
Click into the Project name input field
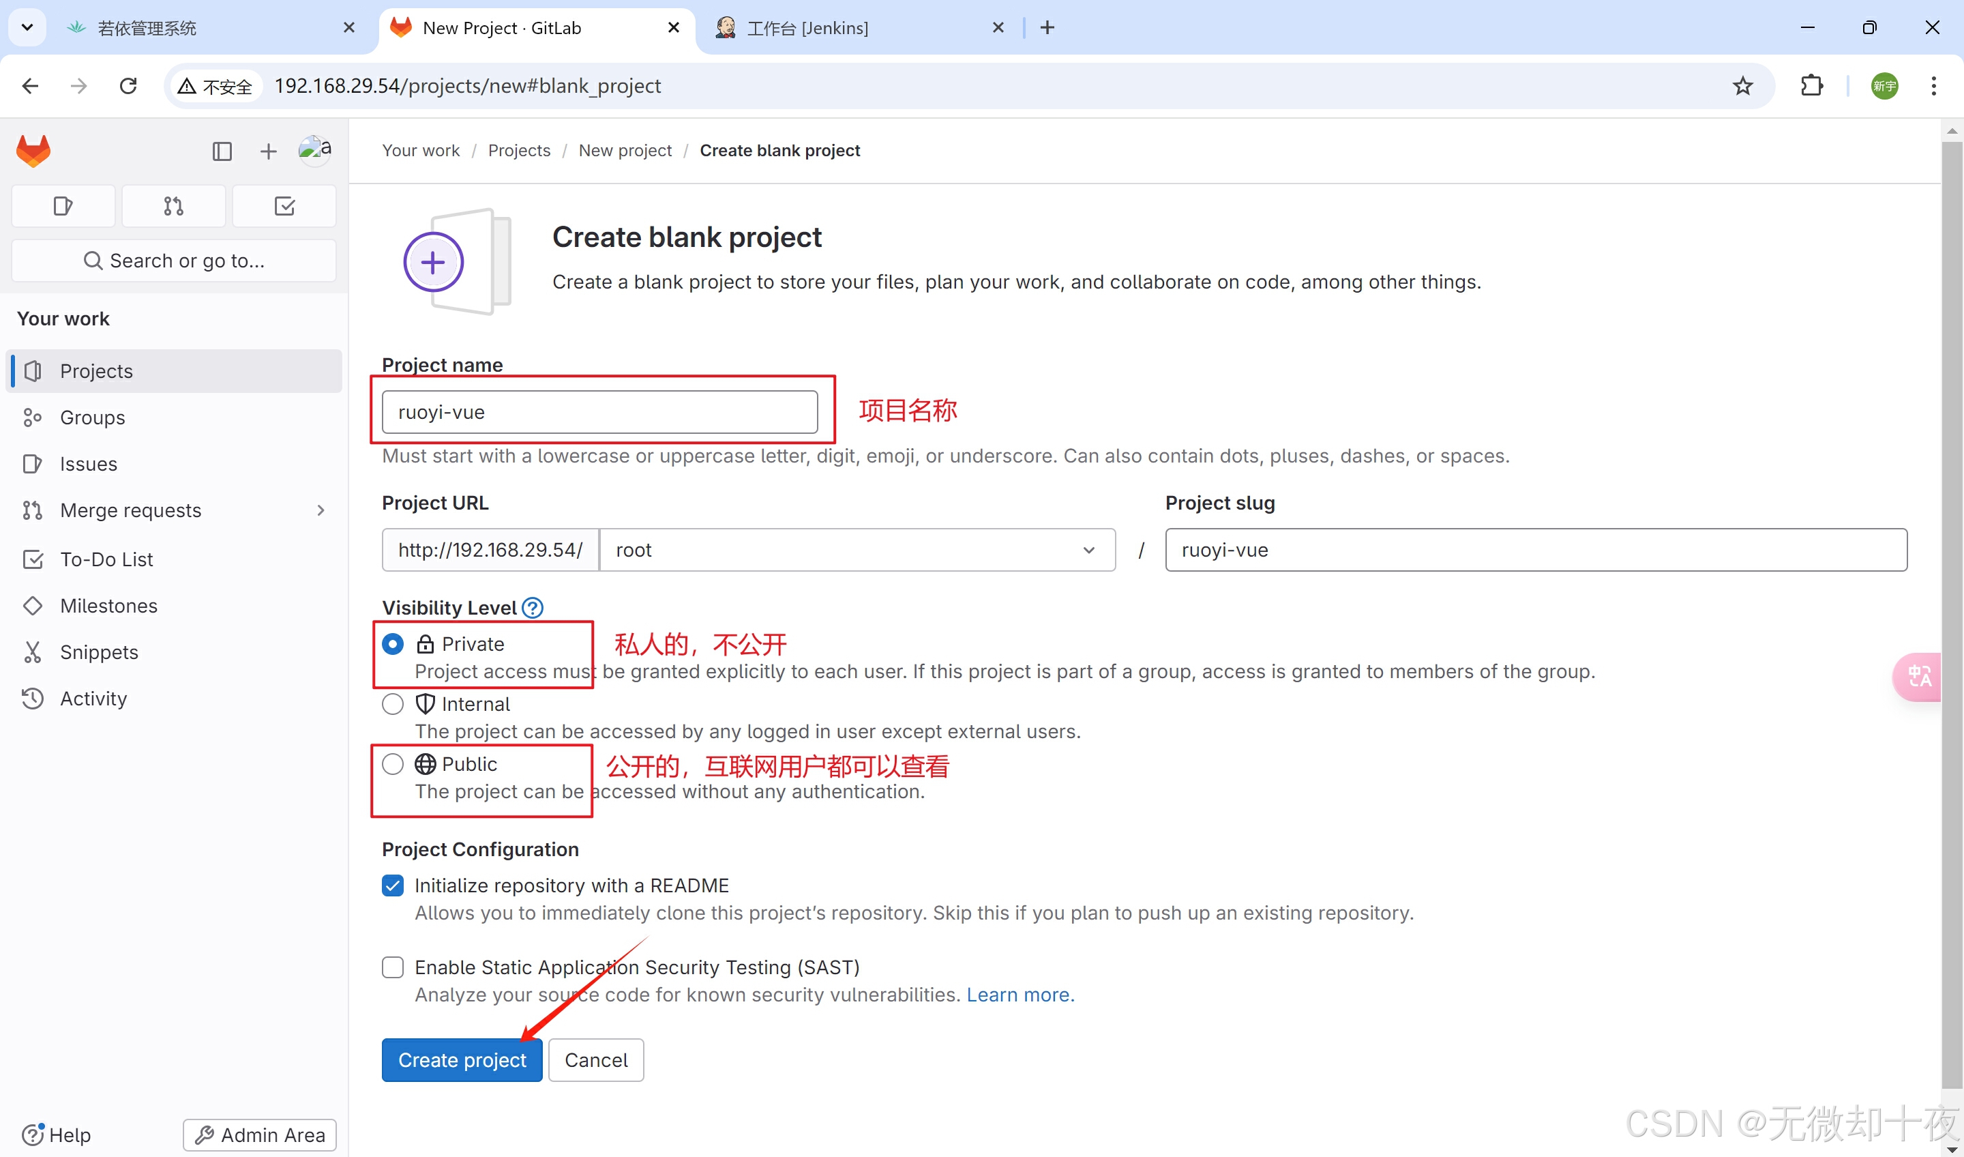click(599, 411)
